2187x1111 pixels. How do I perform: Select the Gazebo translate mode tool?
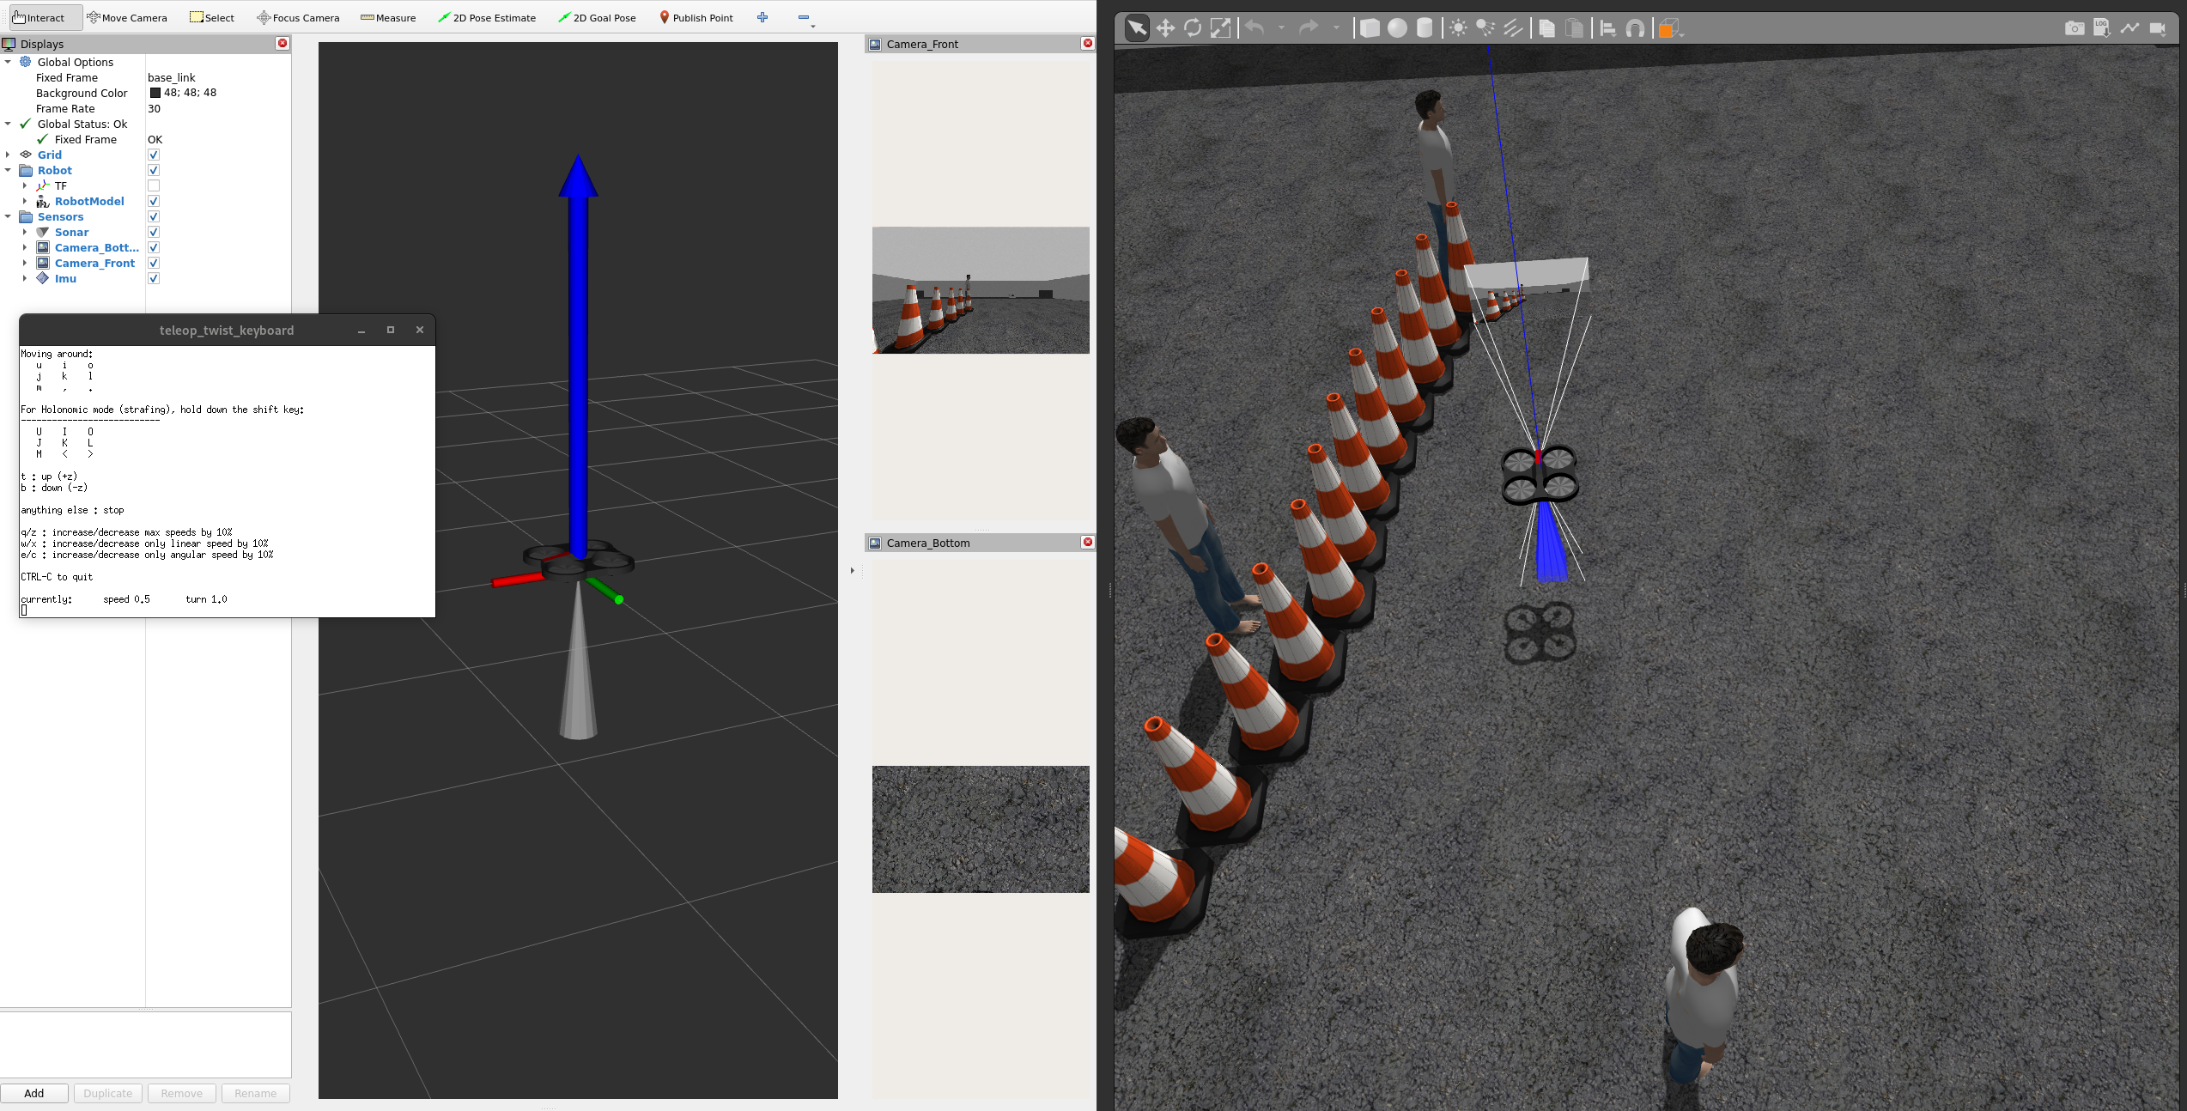click(x=1164, y=28)
